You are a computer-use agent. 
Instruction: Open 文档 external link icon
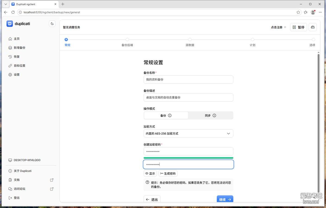[x=52, y=180]
